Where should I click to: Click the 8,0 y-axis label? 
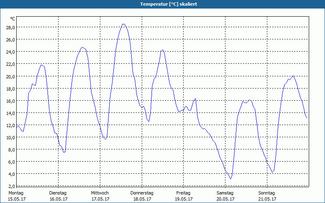(x=11, y=150)
